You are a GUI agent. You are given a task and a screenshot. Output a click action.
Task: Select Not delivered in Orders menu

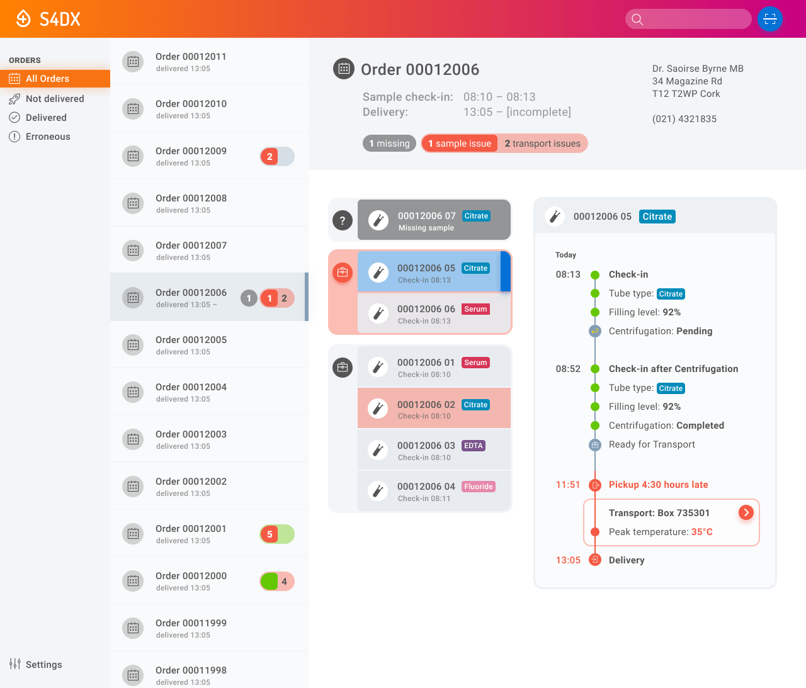pos(55,99)
